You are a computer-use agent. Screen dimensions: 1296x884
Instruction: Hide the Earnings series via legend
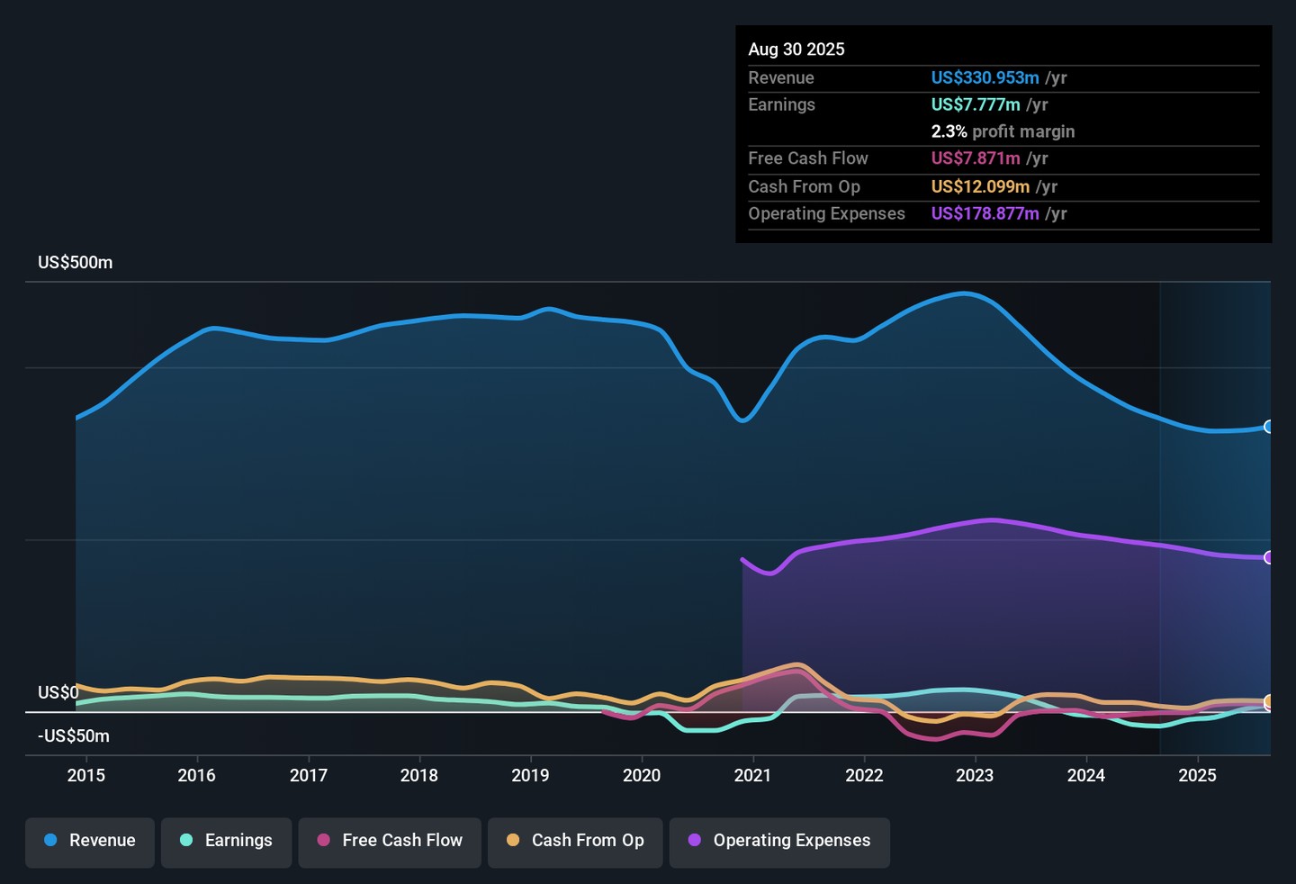pos(226,841)
